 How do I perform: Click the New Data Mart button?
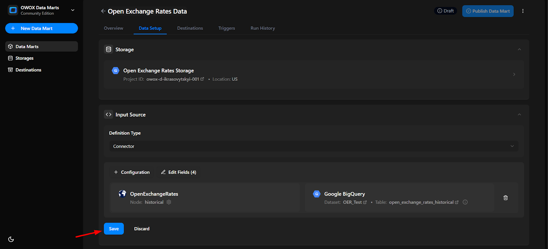(x=41, y=28)
